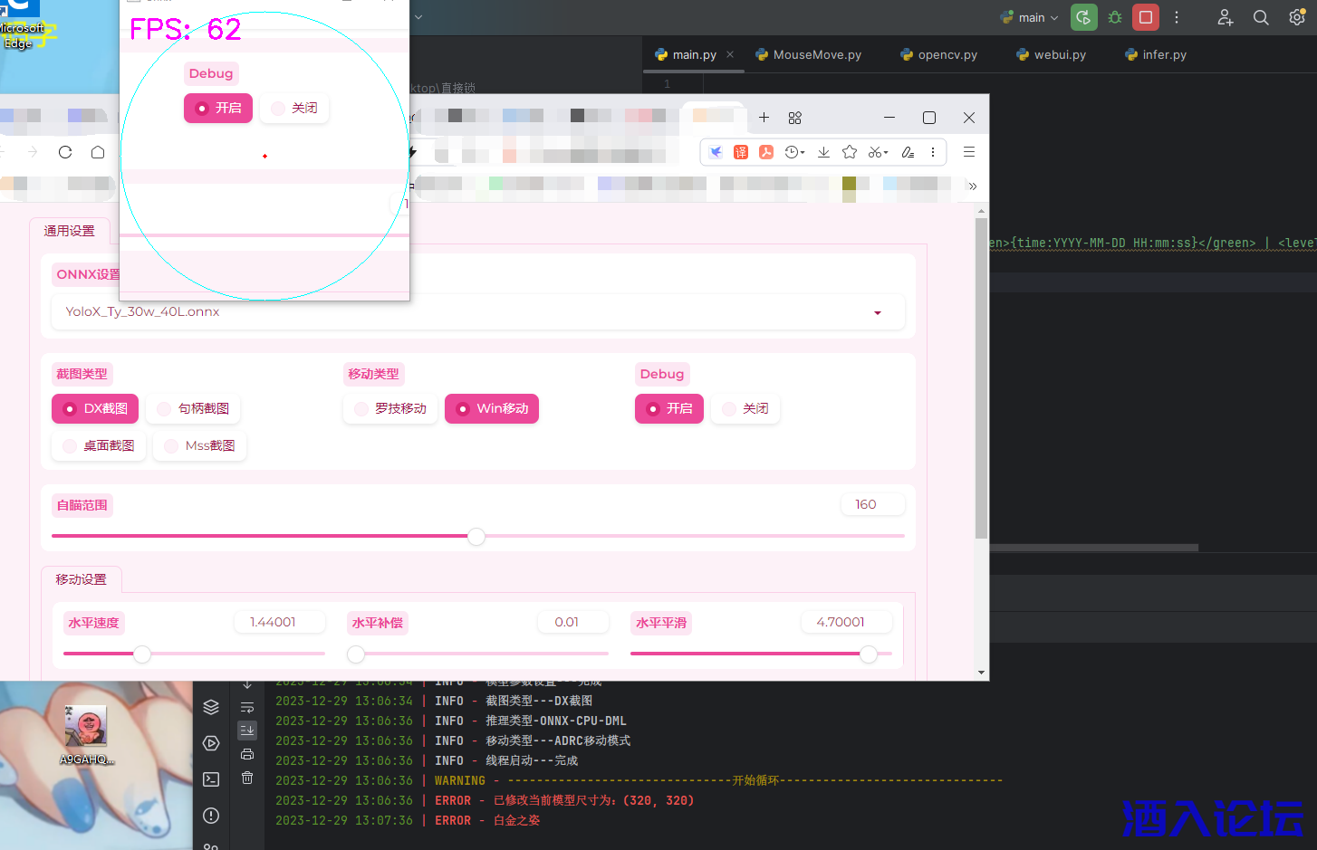Select the 句柄截图 radio option
Screen dimensions: 1317x850
[193, 409]
